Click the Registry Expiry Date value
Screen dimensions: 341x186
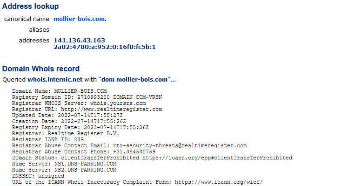[x=116, y=127]
